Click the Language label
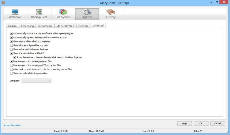This screenshot has height=135, width=230. pos(15,81)
